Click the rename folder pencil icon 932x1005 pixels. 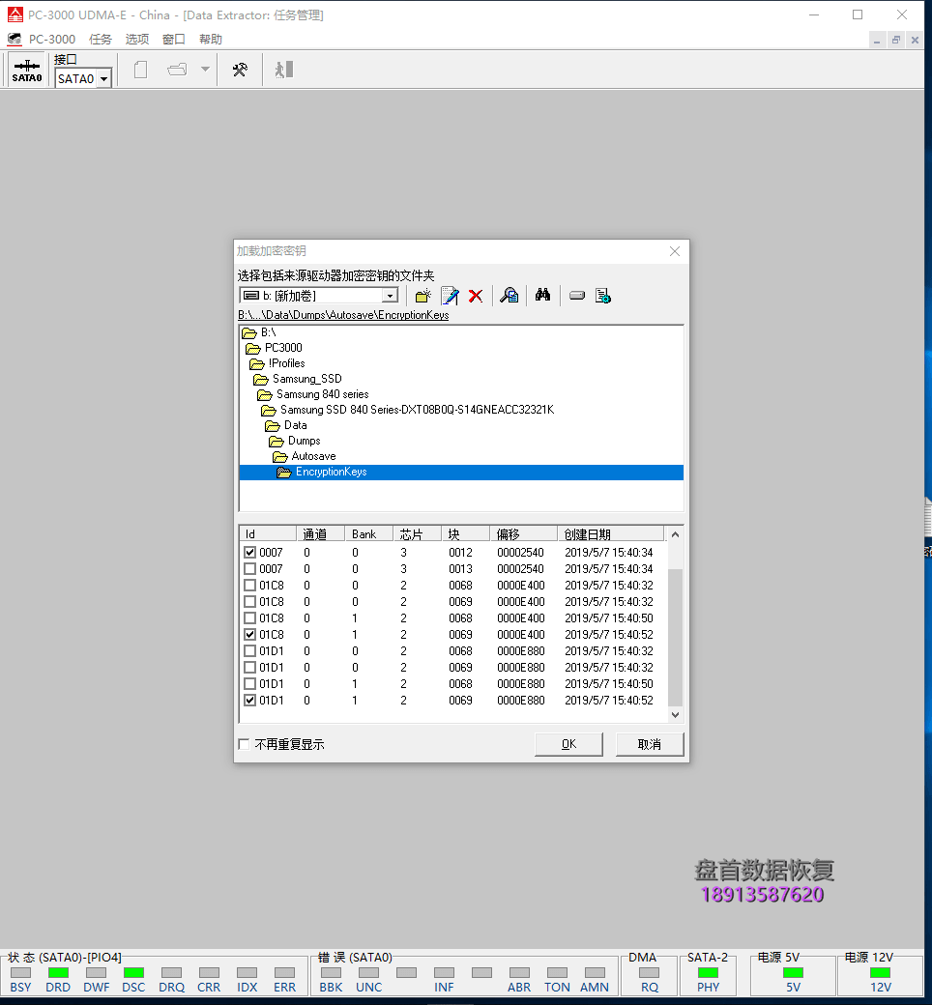(x=451, y=296)
